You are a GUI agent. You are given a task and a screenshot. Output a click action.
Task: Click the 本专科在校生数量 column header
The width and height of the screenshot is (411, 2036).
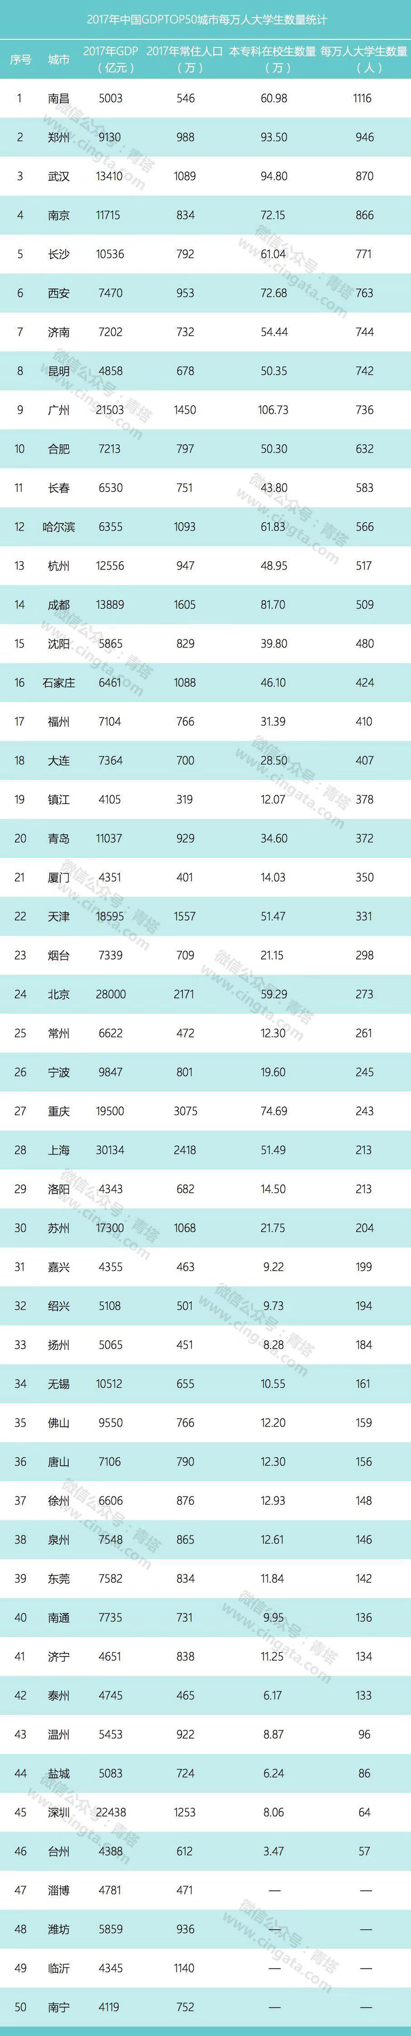272,59
